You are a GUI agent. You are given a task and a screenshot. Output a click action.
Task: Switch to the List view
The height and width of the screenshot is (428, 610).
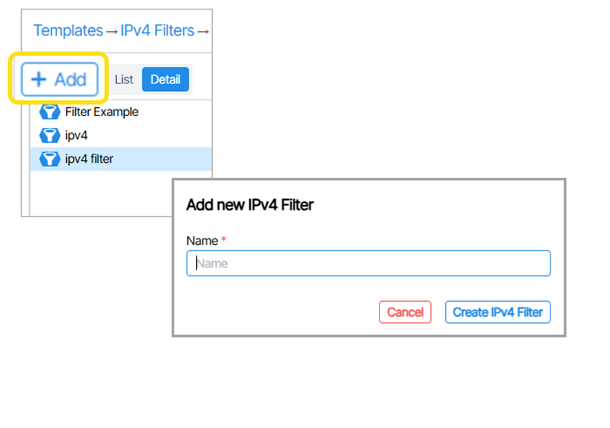pos(124,79)
